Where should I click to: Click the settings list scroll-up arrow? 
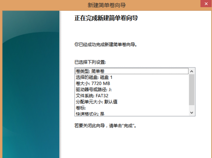[x=192, y=71]
